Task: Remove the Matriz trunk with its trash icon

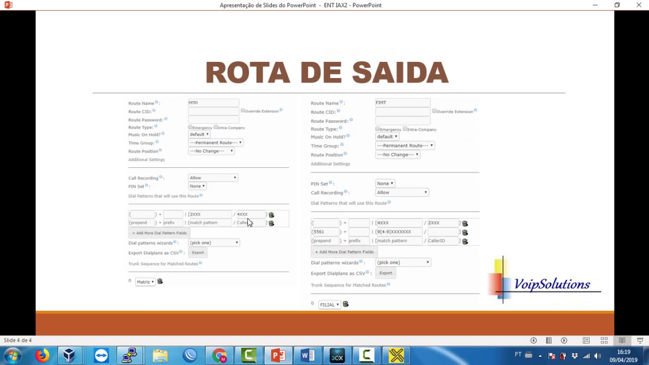Action: coord(160,281)
